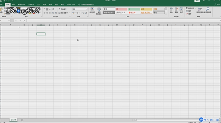Click the Insert cells icon
The image size is (221, 123).
172,11
